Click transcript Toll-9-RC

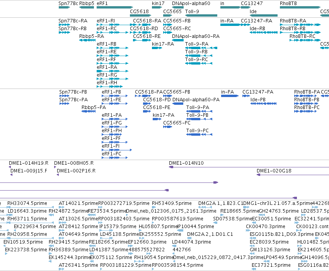199,63
